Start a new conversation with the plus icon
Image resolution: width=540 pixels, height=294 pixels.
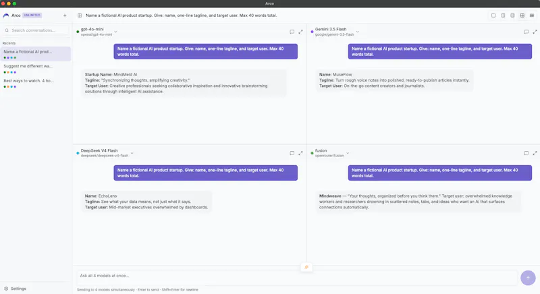(x=65, y=16)
